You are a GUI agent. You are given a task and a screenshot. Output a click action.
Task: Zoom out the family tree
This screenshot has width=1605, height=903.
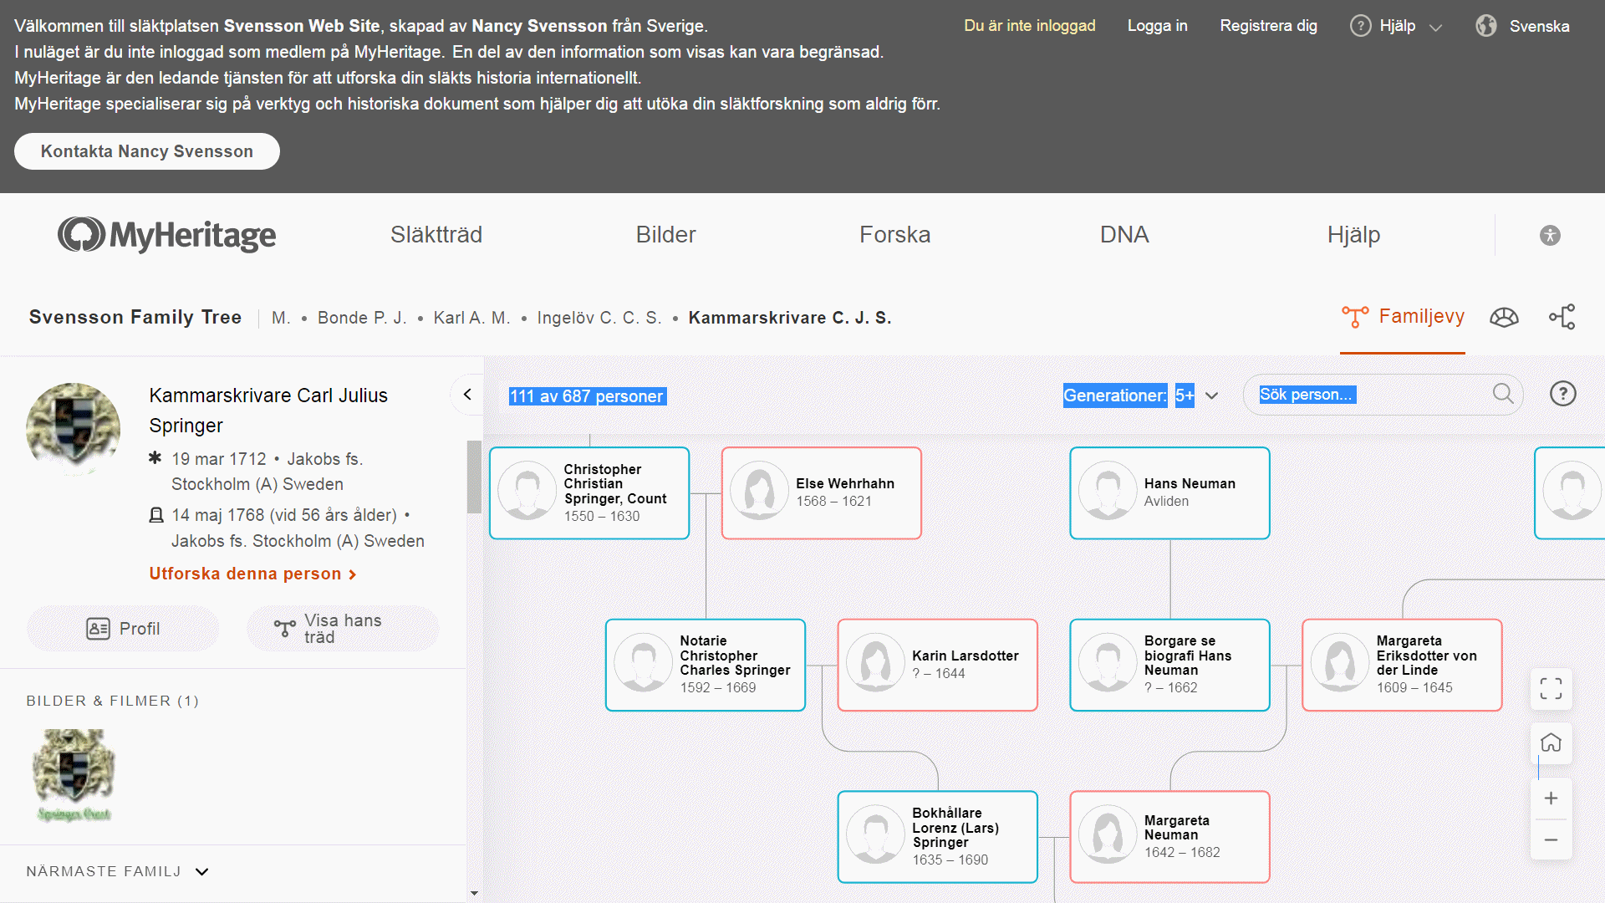[1551, 839]
